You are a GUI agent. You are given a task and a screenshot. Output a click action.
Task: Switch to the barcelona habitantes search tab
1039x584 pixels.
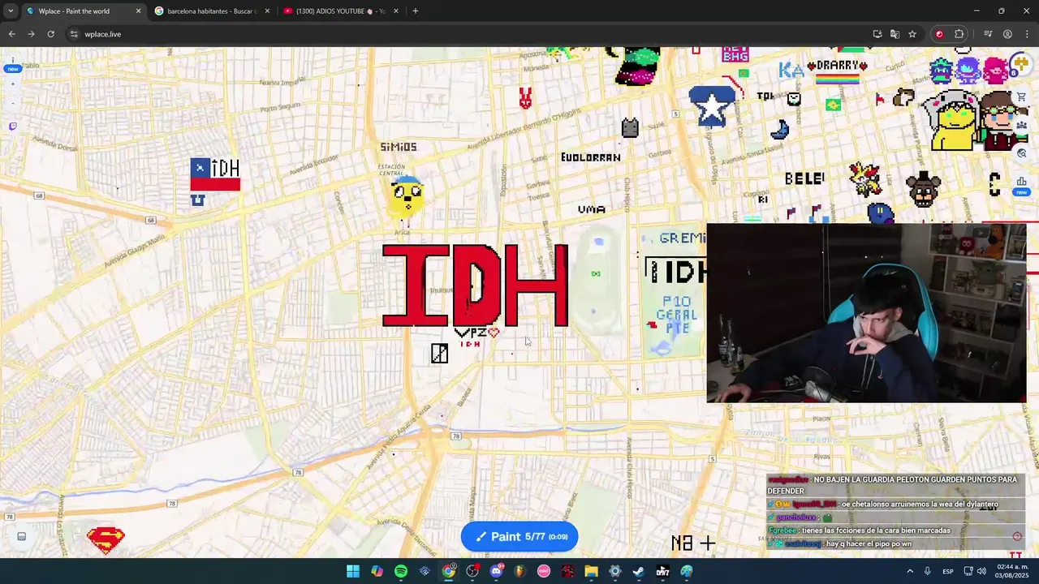click(210, 11)
